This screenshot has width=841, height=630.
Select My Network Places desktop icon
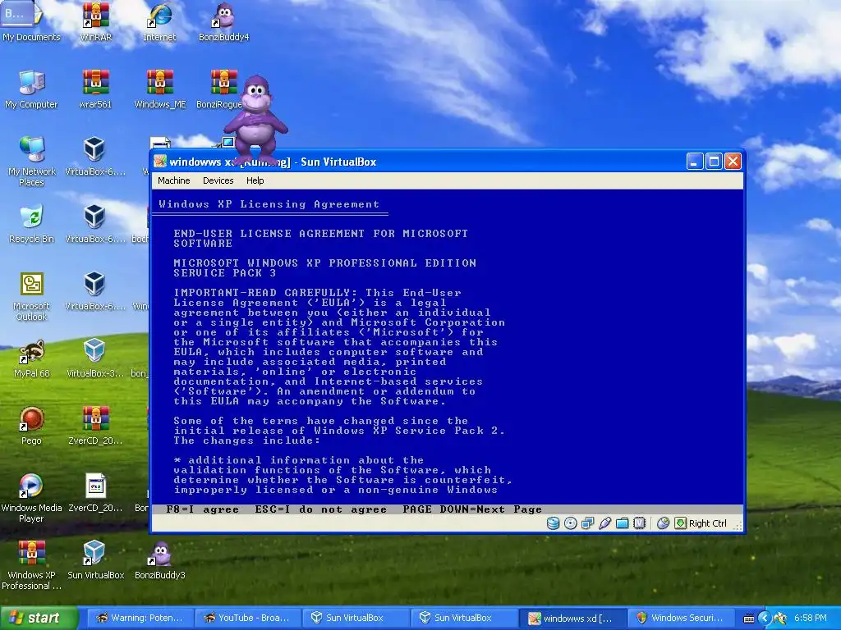pos(32,162)
